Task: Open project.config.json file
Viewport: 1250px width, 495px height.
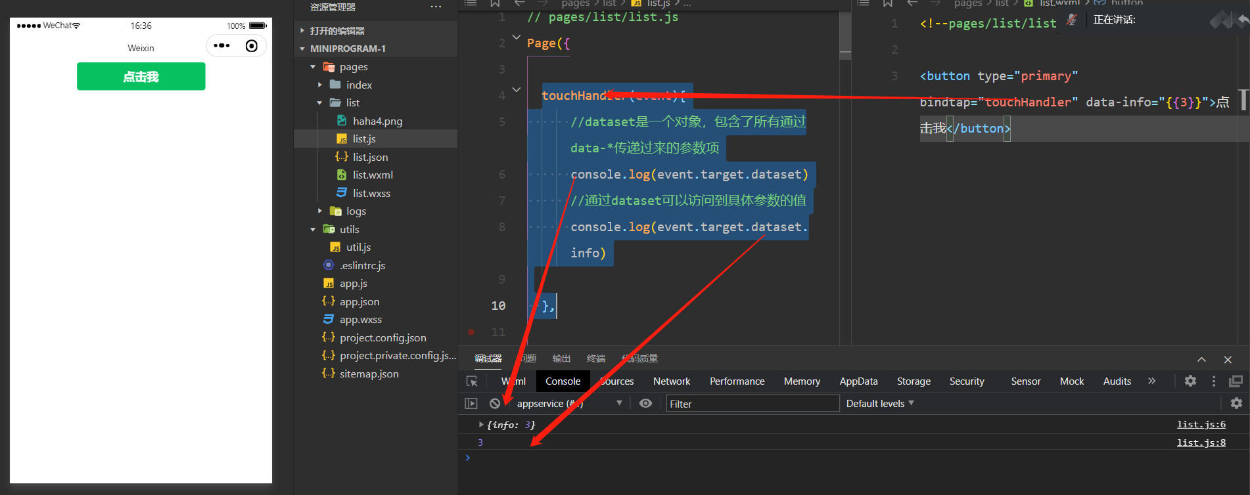Action: point(382,337)
